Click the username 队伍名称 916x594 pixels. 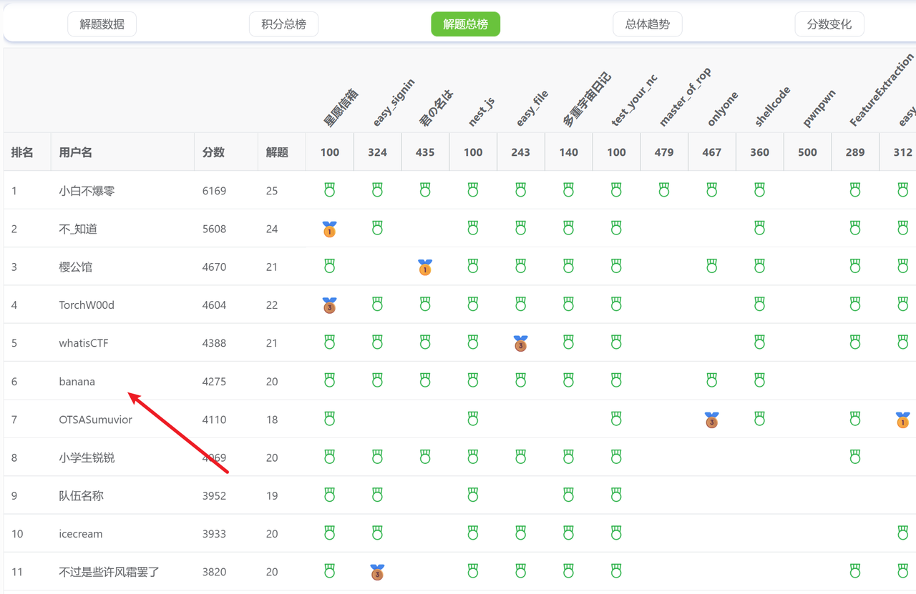tap(81, 495)
